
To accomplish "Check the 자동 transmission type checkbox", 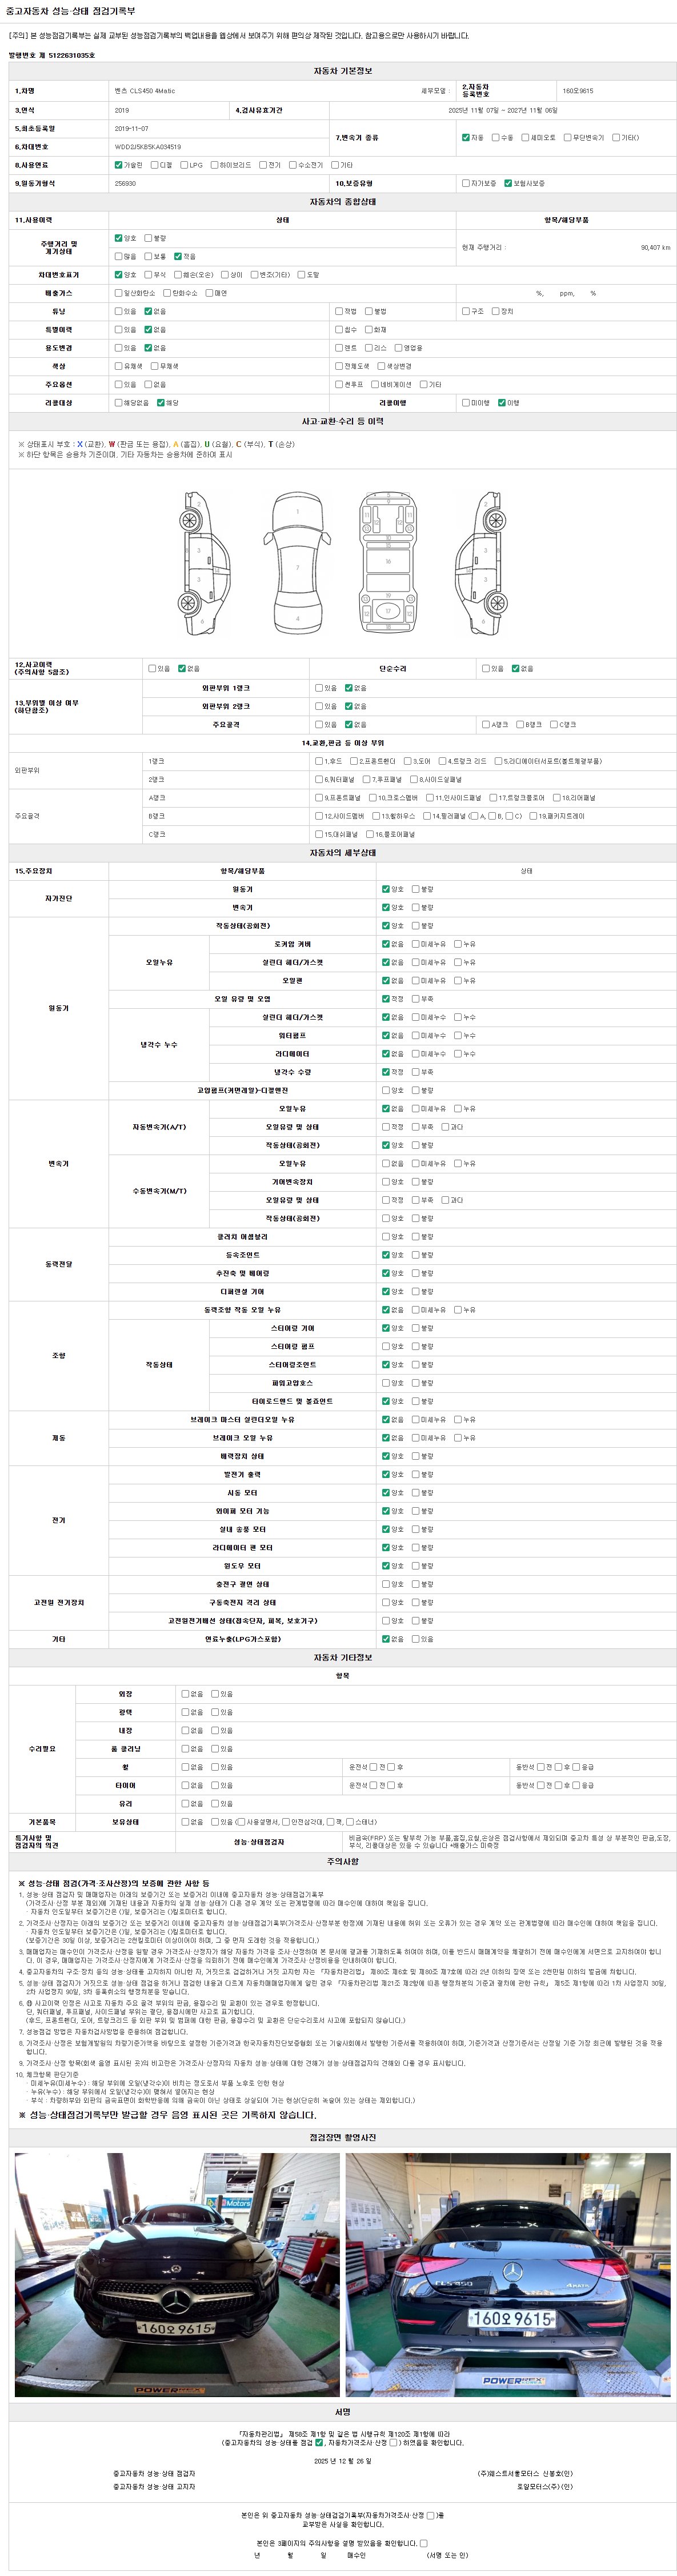I will click(x=466, y=137).
